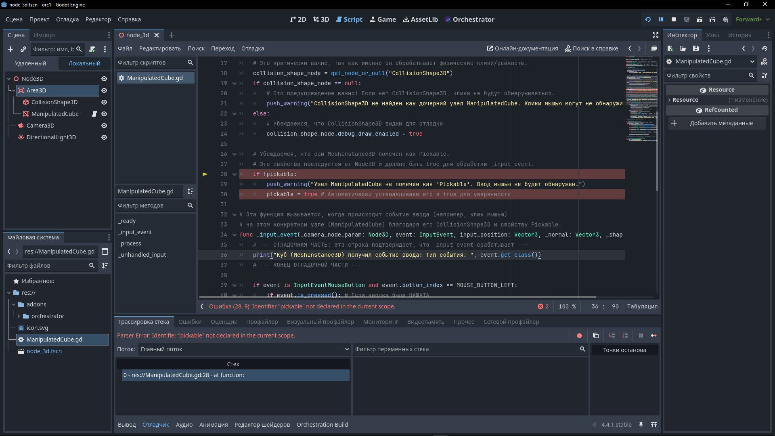
Task: Toggle visibility of DirectionalLight3D
Action: click(x=104, y=137)
